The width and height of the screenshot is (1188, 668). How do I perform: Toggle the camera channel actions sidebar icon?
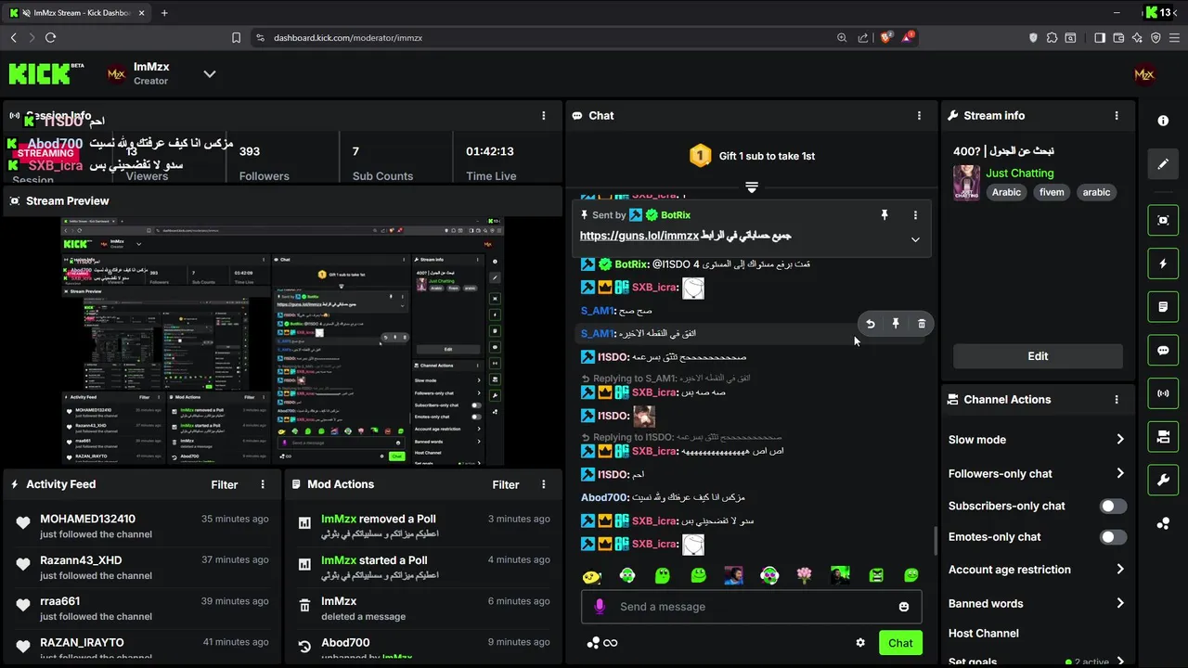(1163, 436)
